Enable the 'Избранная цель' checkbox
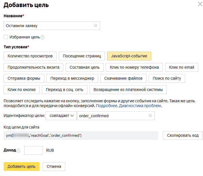The width and height of the screenshot is (203, 176). point(6,37)
